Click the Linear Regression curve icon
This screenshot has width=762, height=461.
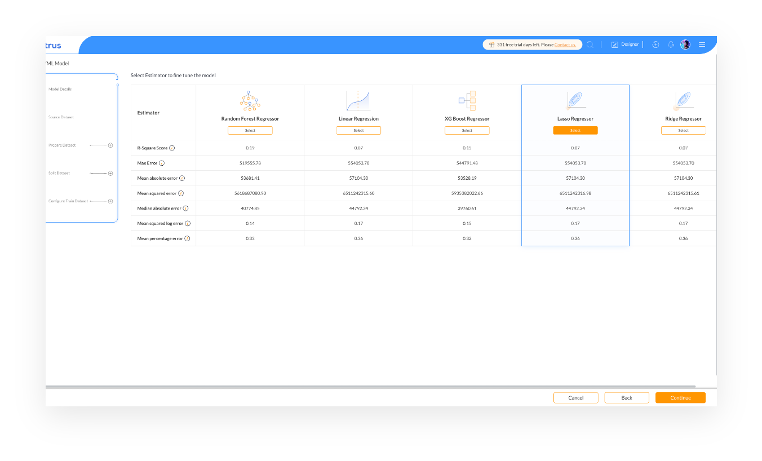tap(358, 100)
